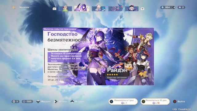The image size is (197, 111).
Task: Click the fate cost x 1 icon
Action: coord(123,103)
